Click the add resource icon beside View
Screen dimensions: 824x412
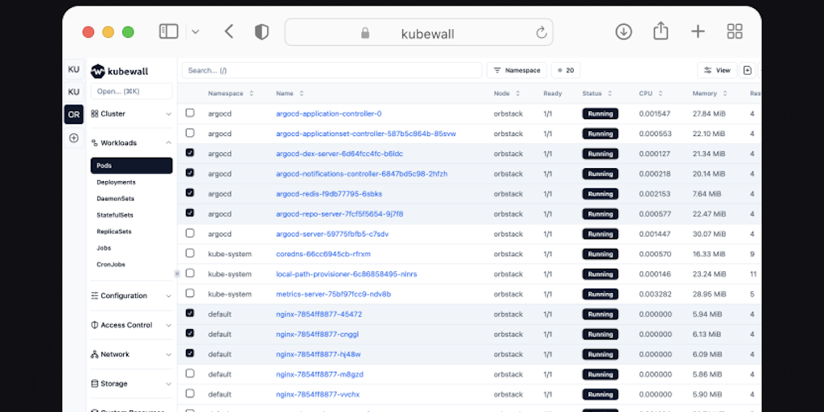(x=748, y=71)
